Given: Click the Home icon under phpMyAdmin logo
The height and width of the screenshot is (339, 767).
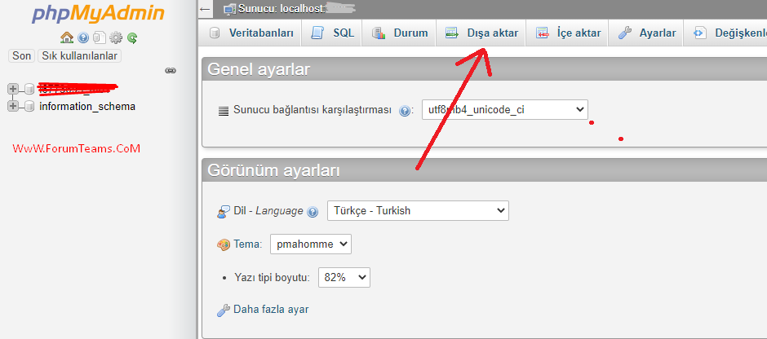Looking at the screenshot, I should (x=67, y=37).
